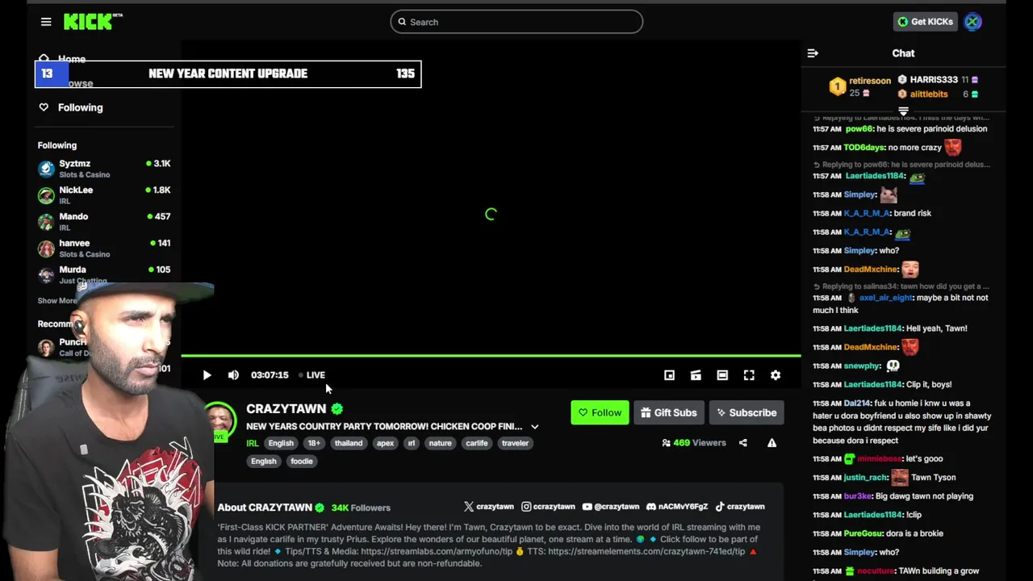This screenshot has width=1033, height=581.
Task: Click username TOD6days in chat
Action: [864, 148]
